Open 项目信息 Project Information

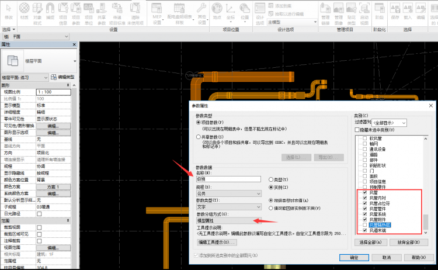tap(63, 13)
